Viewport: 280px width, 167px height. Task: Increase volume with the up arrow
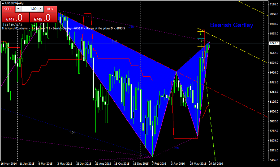click(40, 9)
